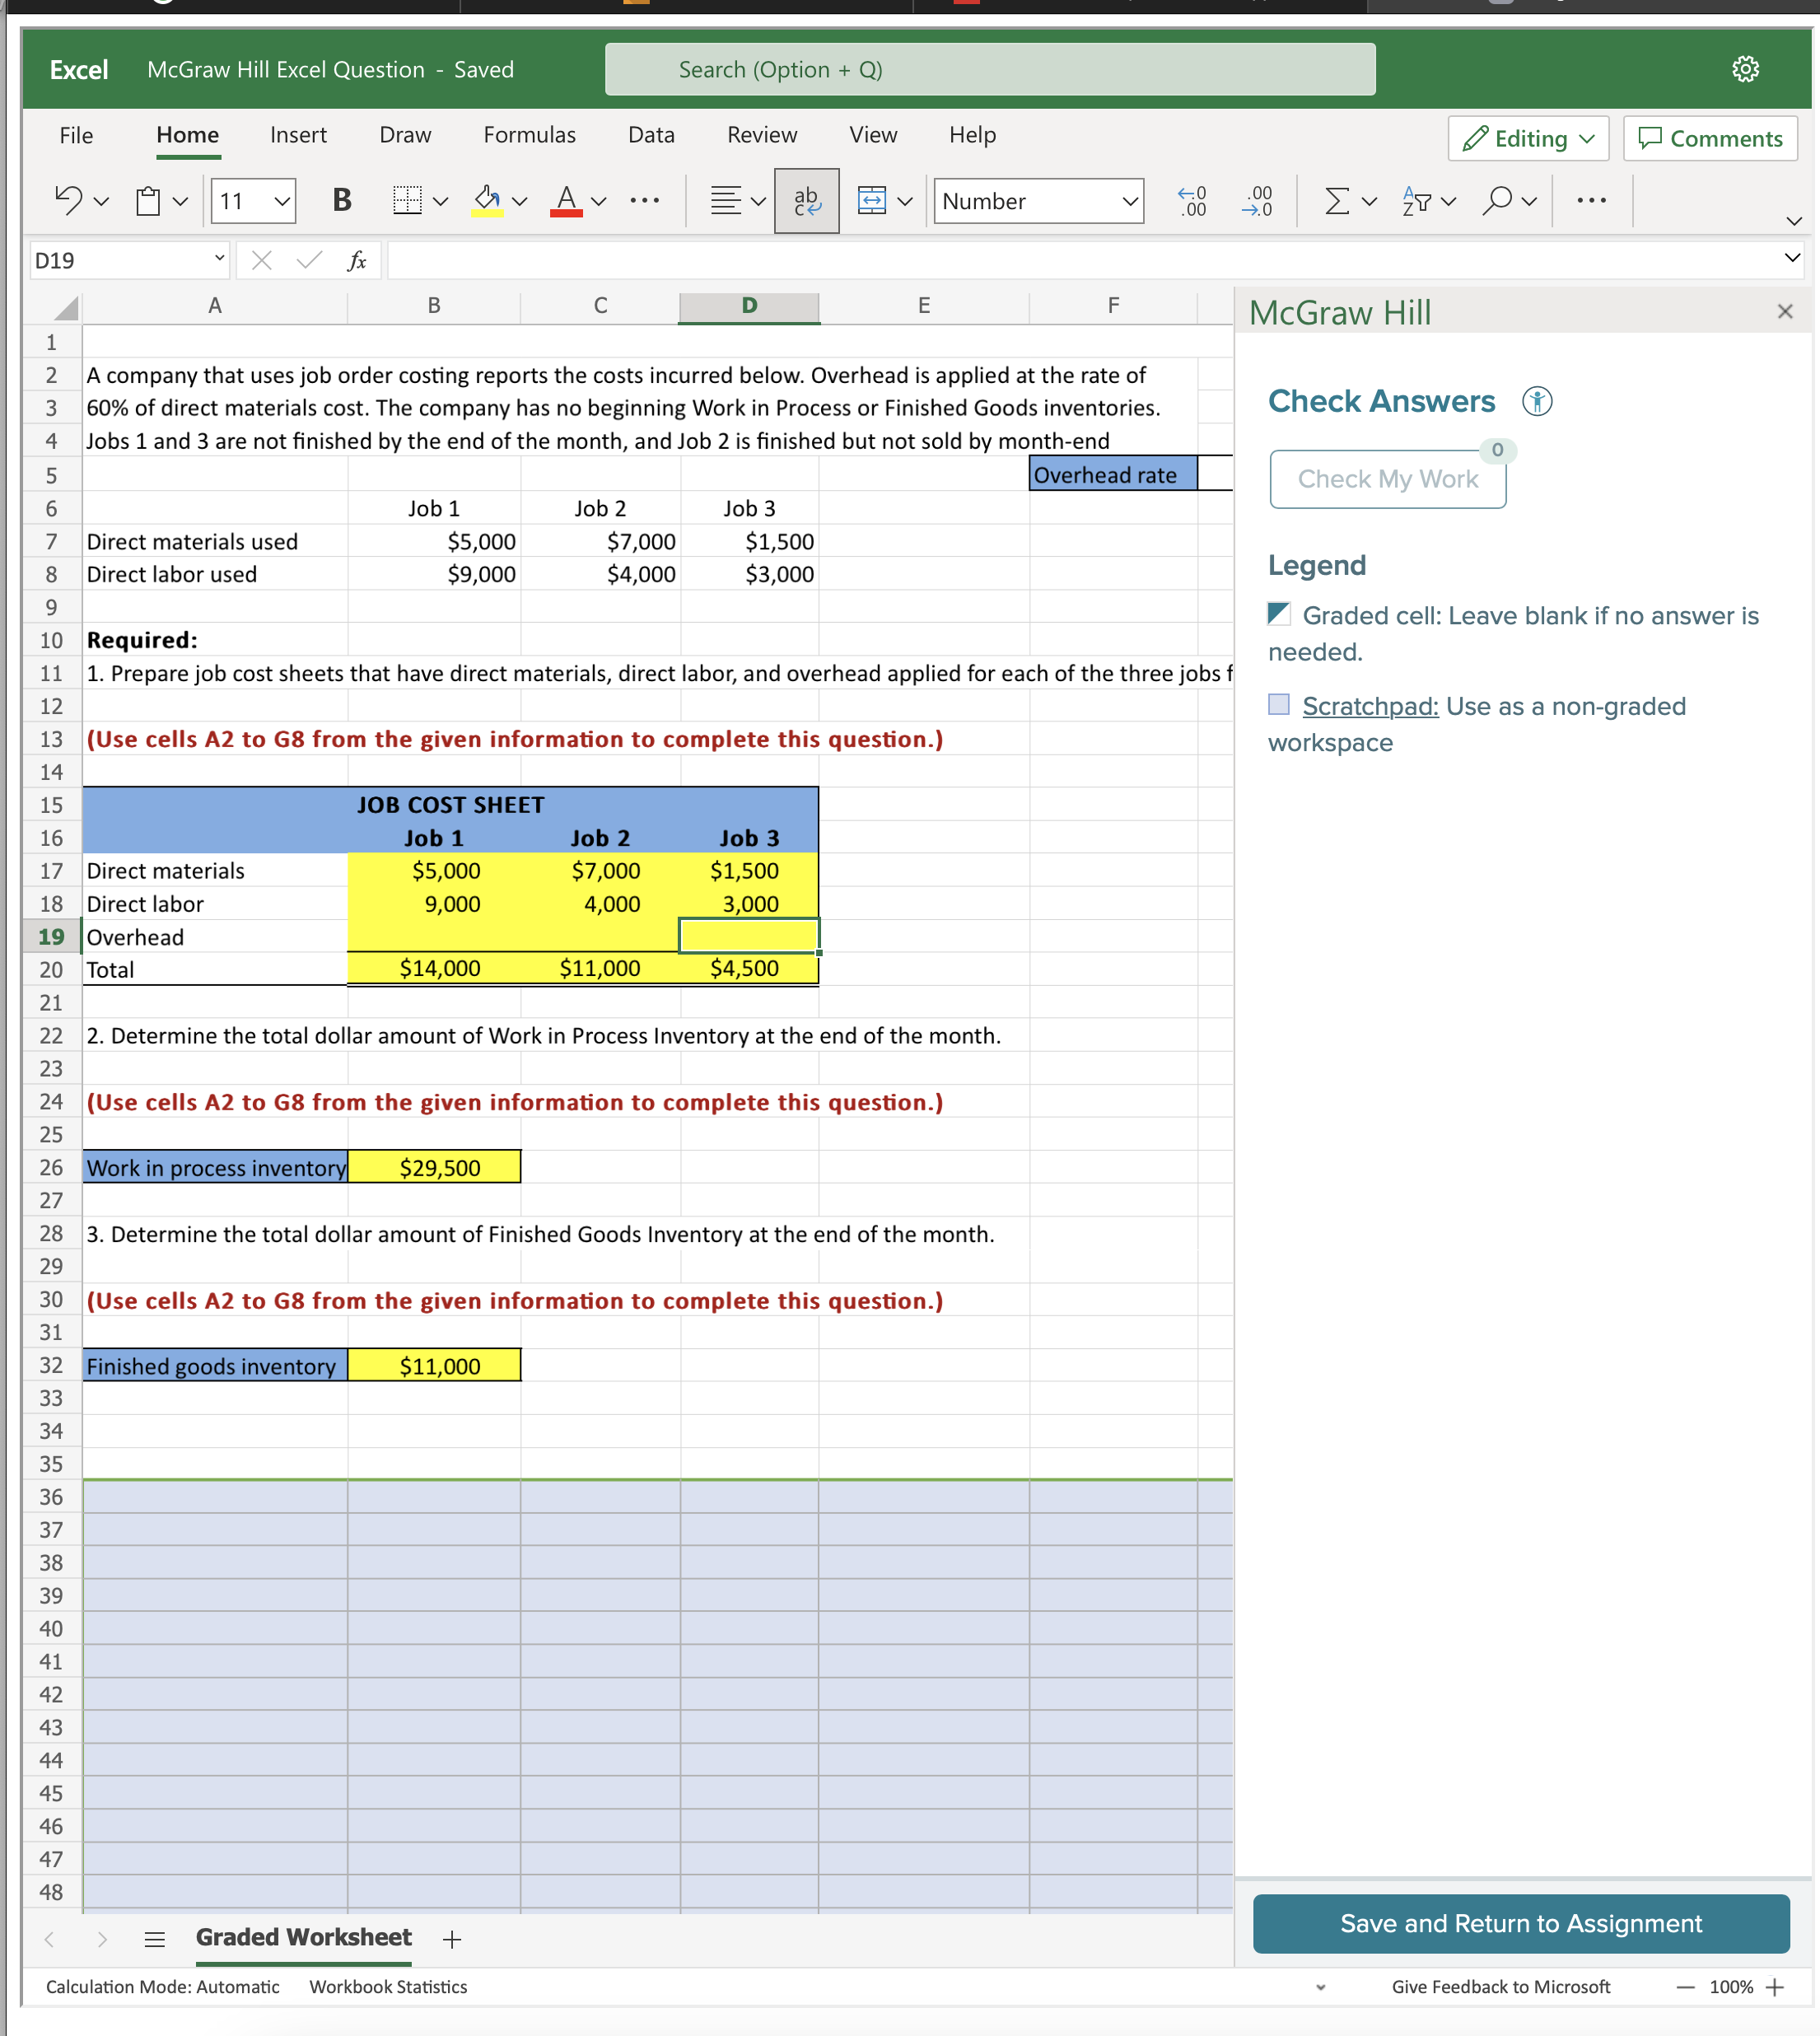The width and height of the screenshot is (1820, 2036).
Task: Toggle the Scratchpad legend checkbox
Action: 1279,705
